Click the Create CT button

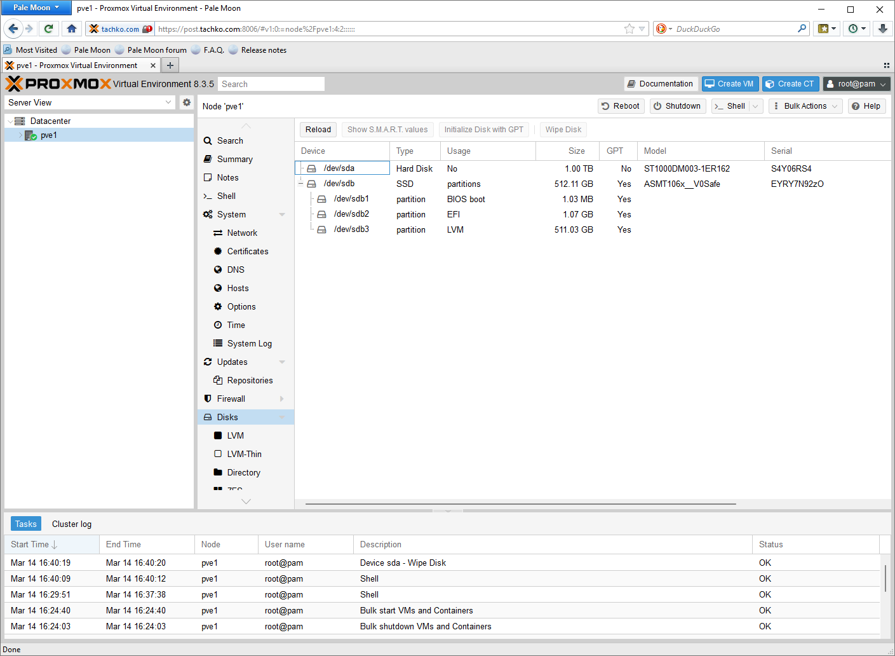790,84
